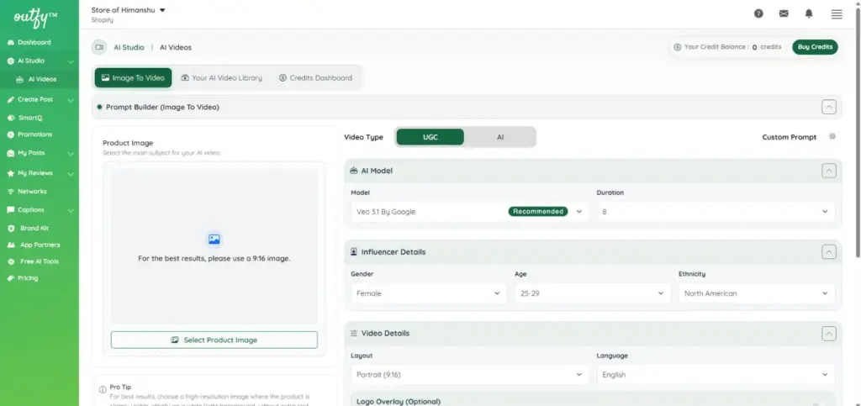Click the My Posts sidebar icon
The image size is (861, 406).
pos(11,153)
